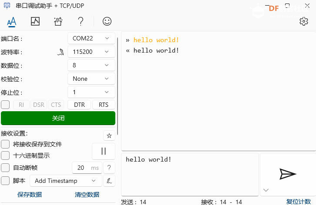The image size is (316, 205).
Task: Open the 115200 baud rate dropdown
Action: [91, 52]
